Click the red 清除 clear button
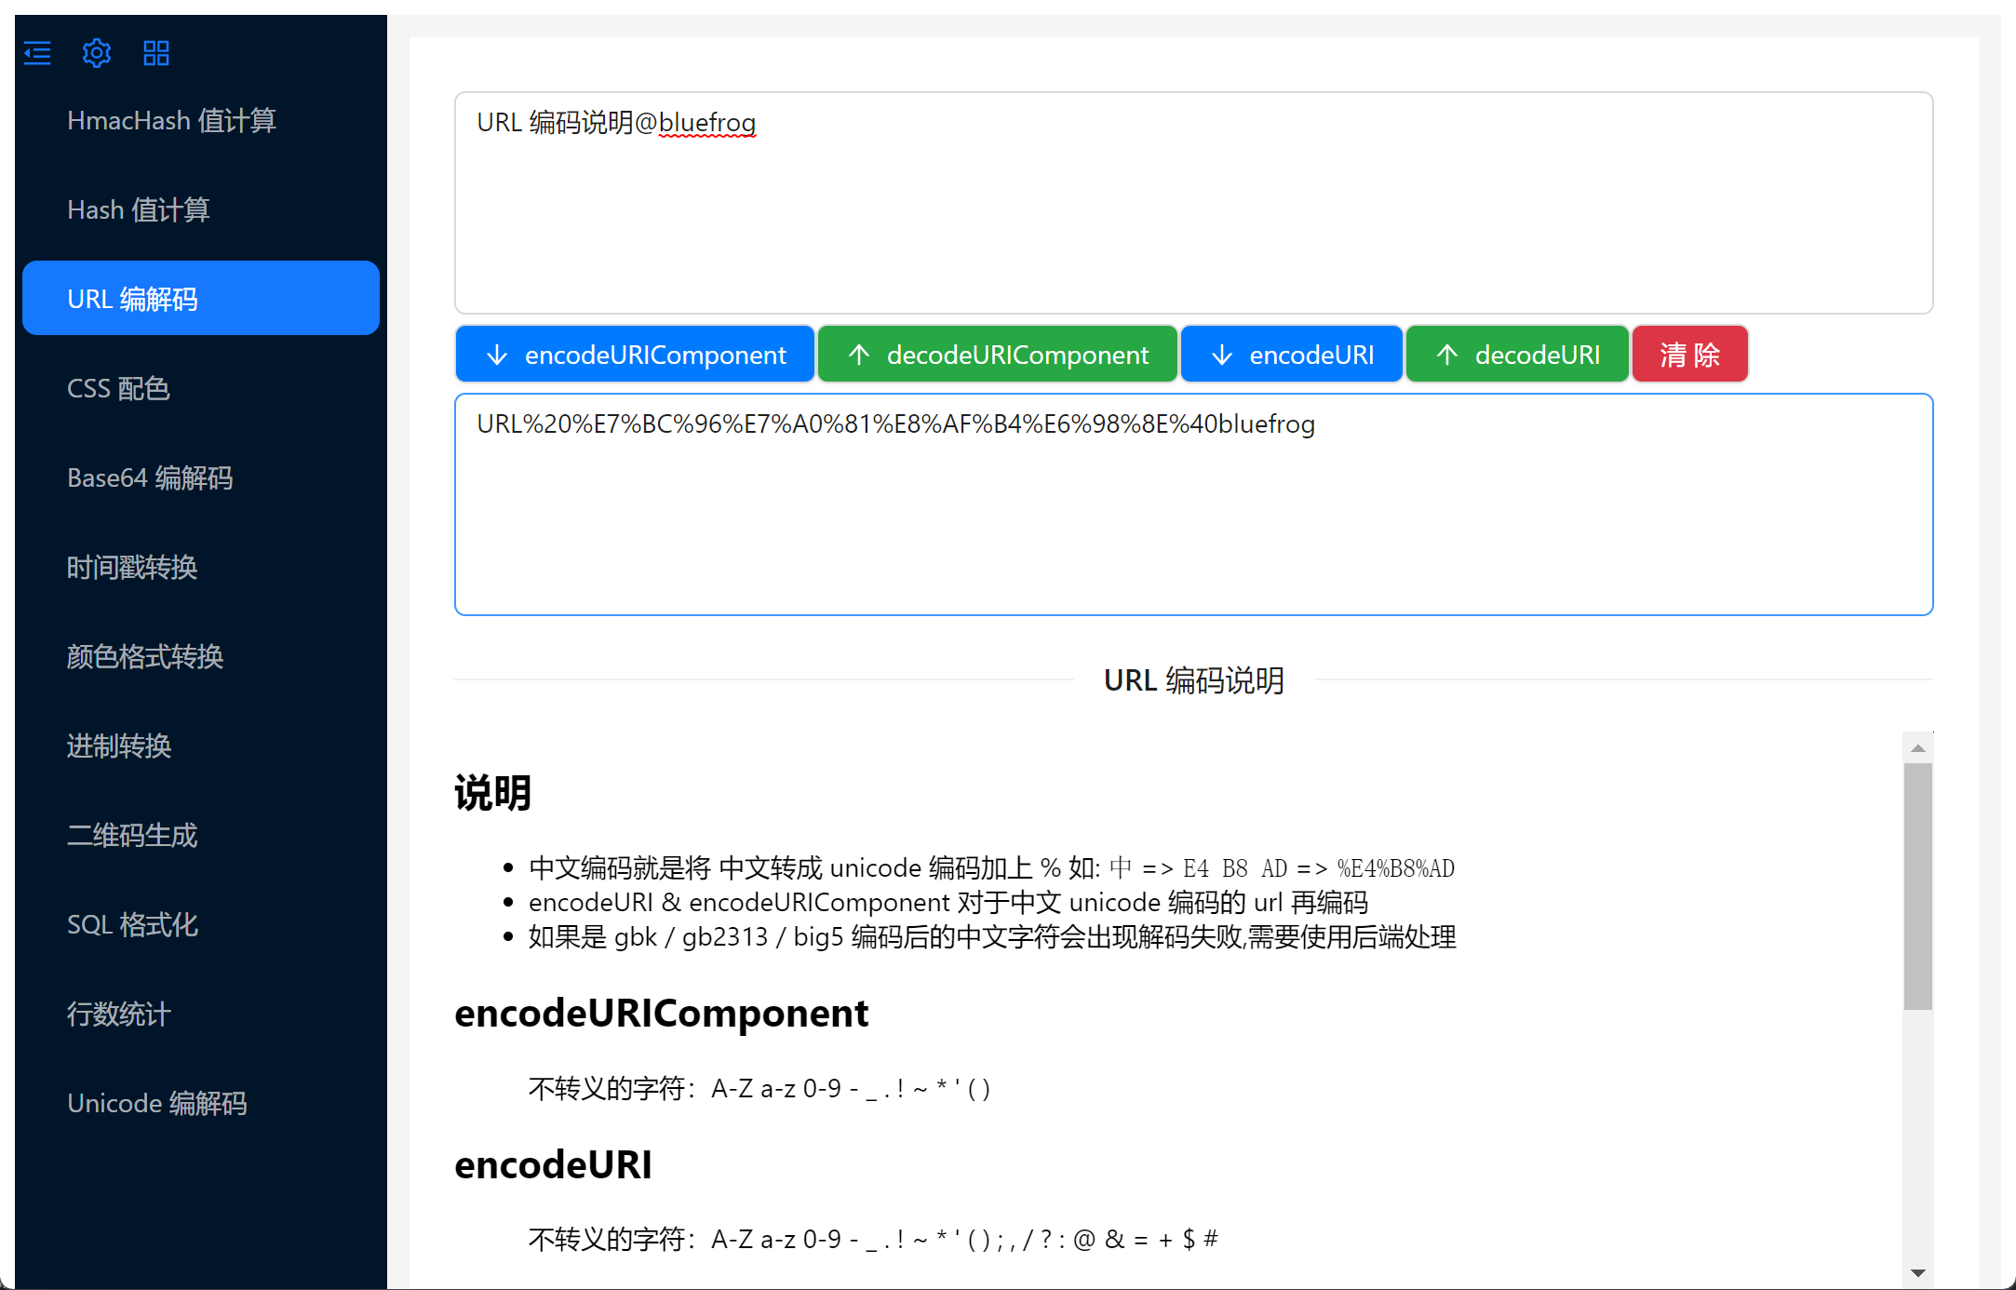The image size is (2016, 1290). coord(1689,355)
